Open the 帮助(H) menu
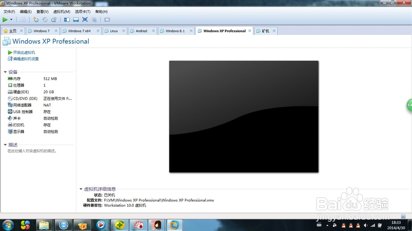 click(101, 12)
